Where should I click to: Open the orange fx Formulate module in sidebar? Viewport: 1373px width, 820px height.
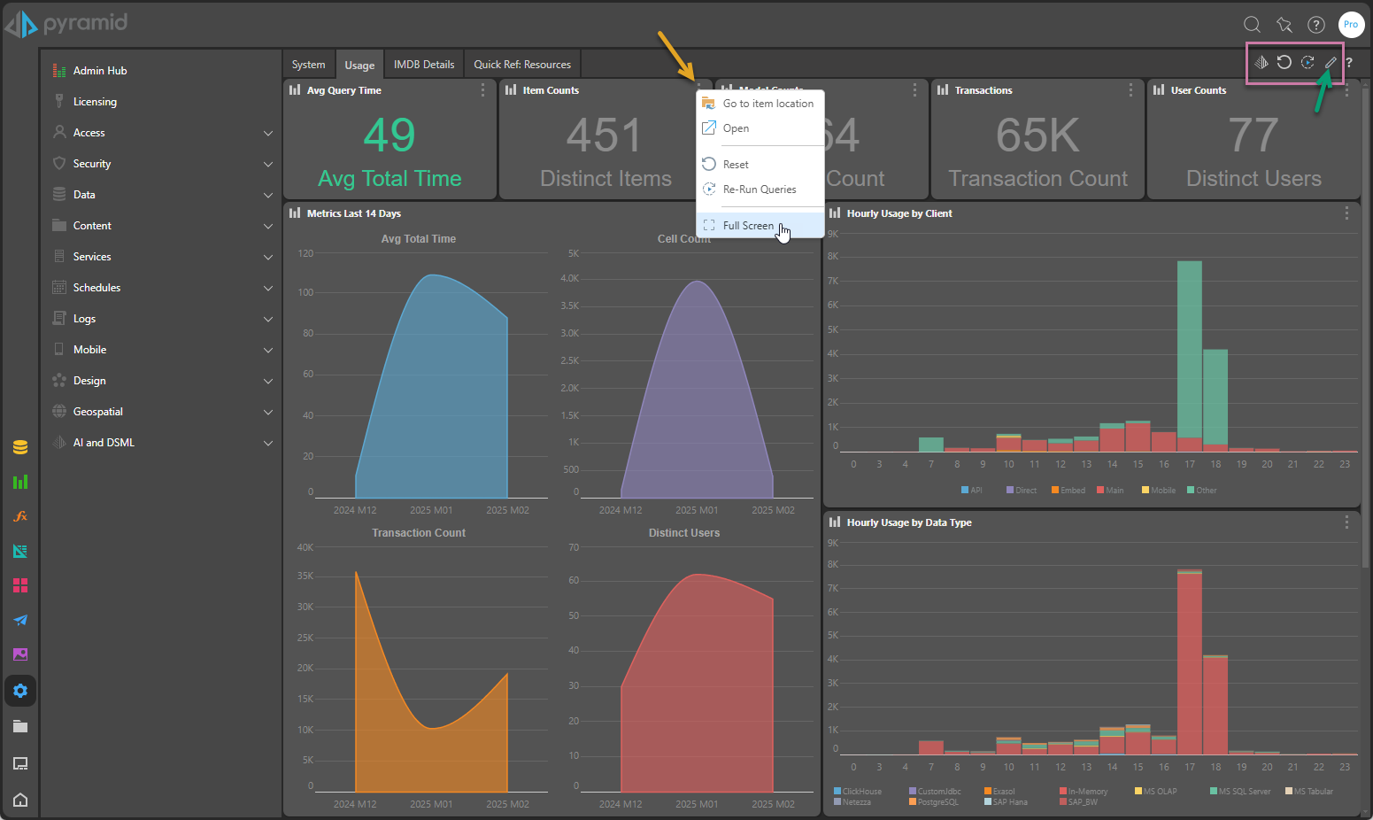(x=20, y=516)
